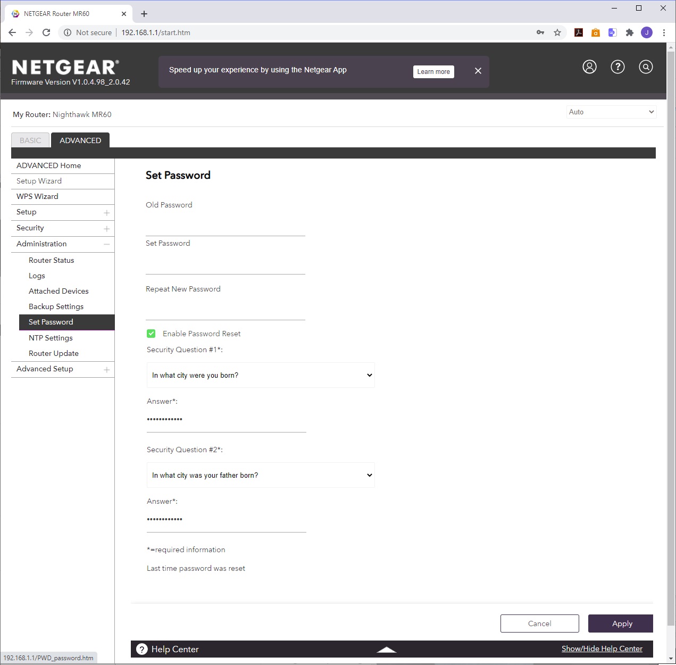Open the help question mark icon

(617, 67)
